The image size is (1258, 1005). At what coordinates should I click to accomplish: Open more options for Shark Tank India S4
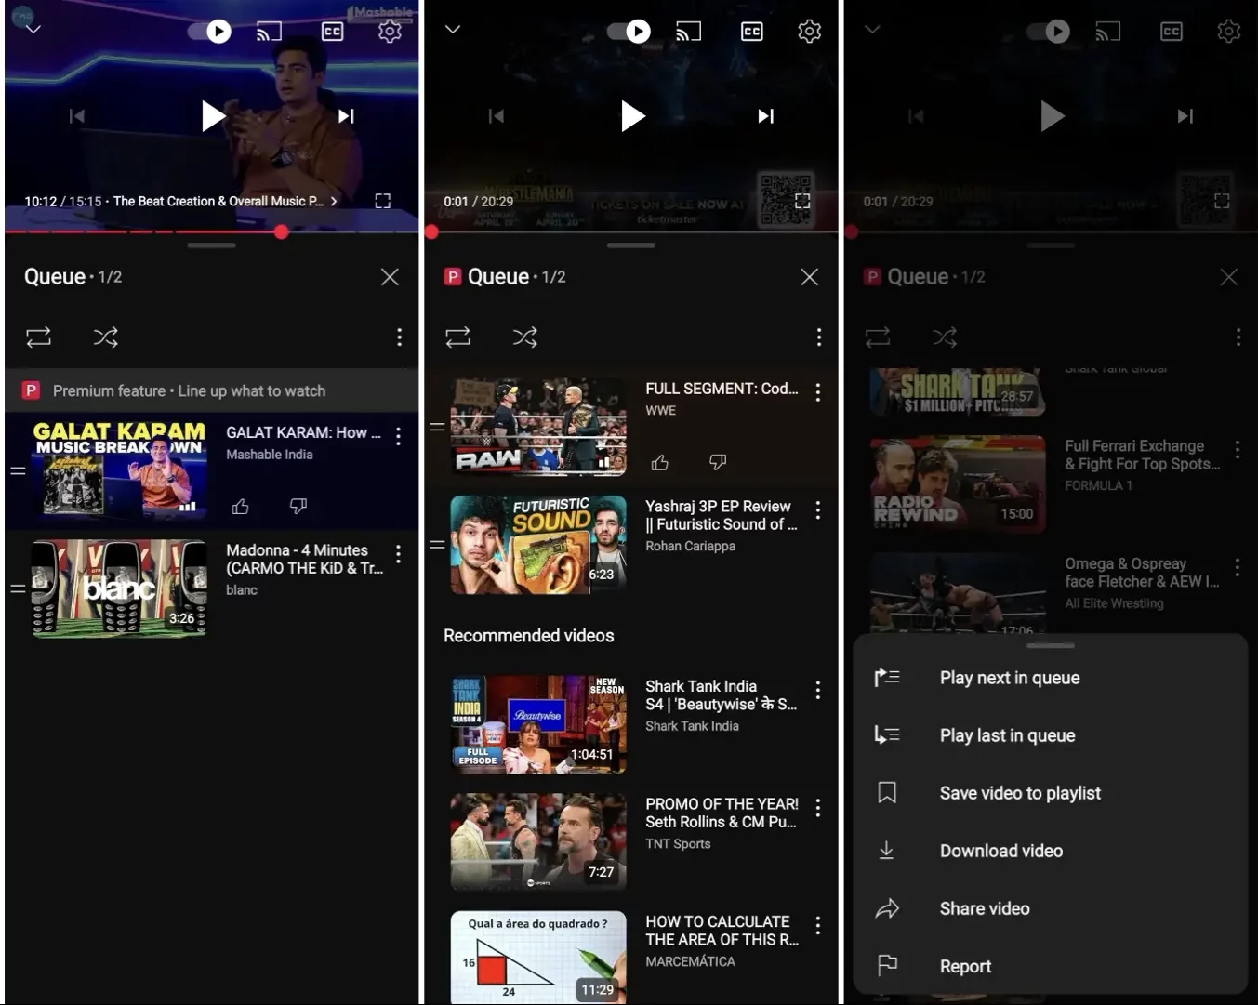click(817, 689)
